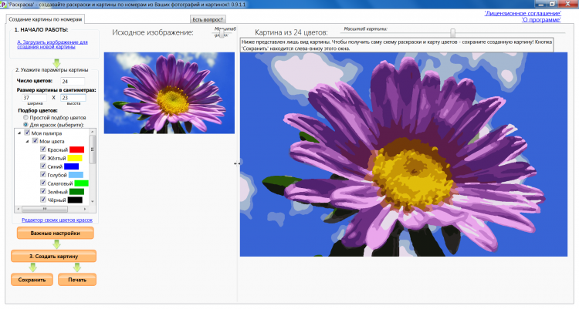The height and width of the screenshot is (309, 579).
Task: Click the app icon in the title bar
Action: coord(3,5)
